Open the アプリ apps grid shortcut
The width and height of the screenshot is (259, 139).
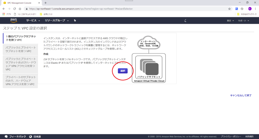tap(7, 14)
